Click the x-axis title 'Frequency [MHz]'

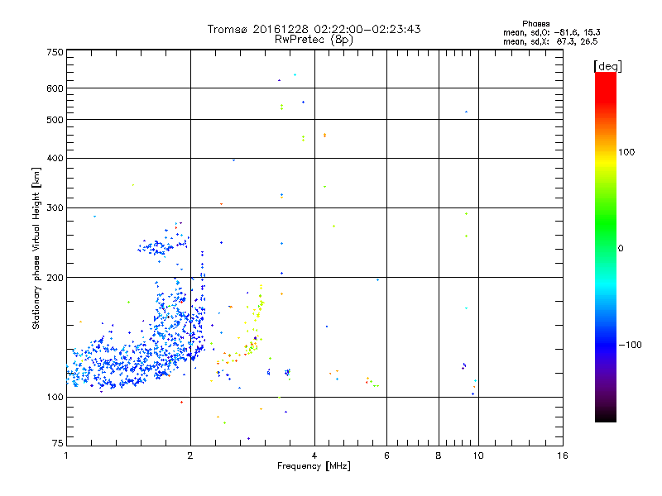(x=314, y=466)
